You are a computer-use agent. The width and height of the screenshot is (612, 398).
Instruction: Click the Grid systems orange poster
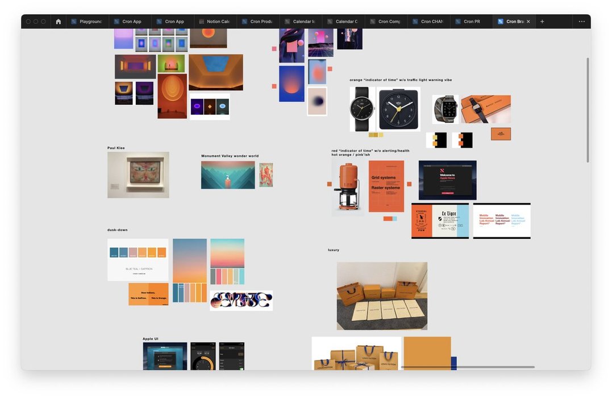[386, 186]
